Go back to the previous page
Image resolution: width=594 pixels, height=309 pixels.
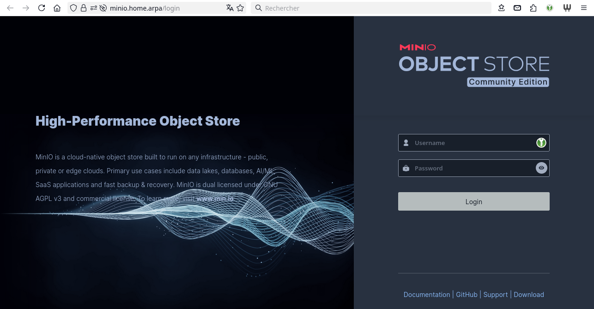(x=10, y=8)
